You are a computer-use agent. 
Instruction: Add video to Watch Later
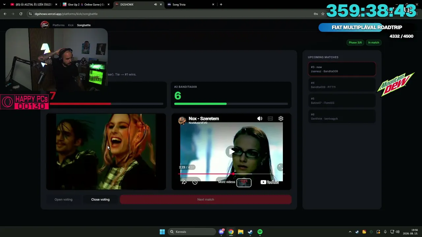pyautogui.click(x=195, y=182)
